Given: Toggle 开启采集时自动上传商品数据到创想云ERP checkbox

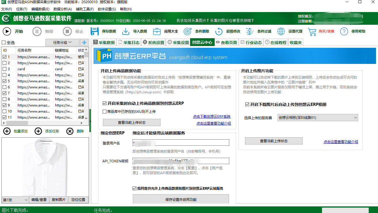Looking at the screenshot, I should 105,103.
